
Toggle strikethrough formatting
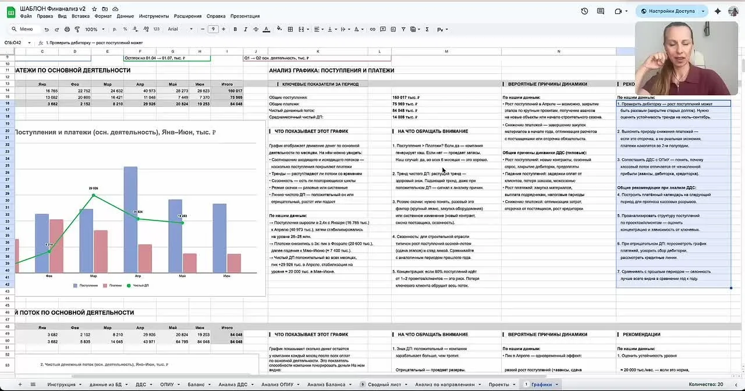click(x=256, y=29)
